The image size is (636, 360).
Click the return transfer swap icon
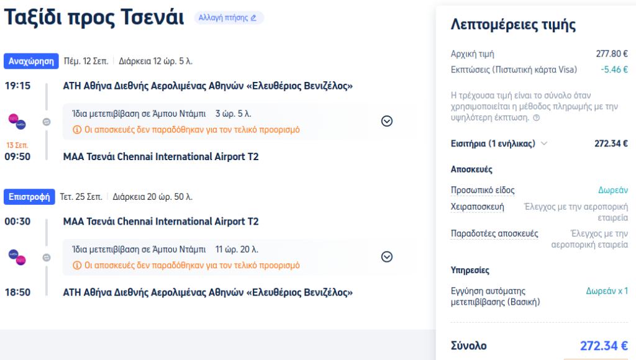click(x=47, y=257)
